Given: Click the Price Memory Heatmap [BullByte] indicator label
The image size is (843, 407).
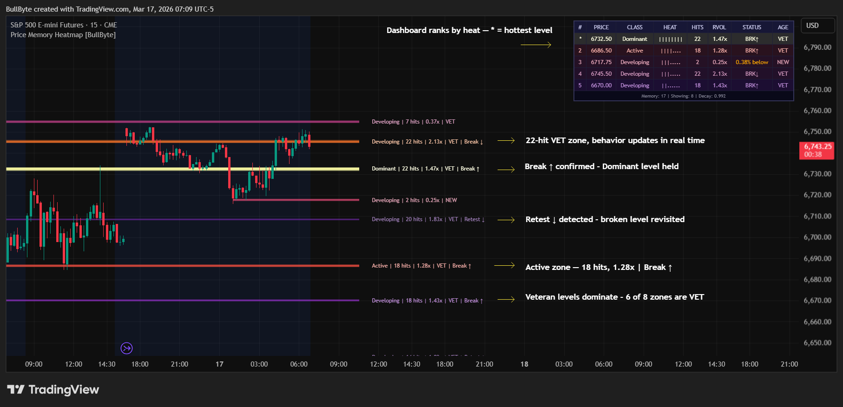Looking at the screenshot, I should (63, 35).
